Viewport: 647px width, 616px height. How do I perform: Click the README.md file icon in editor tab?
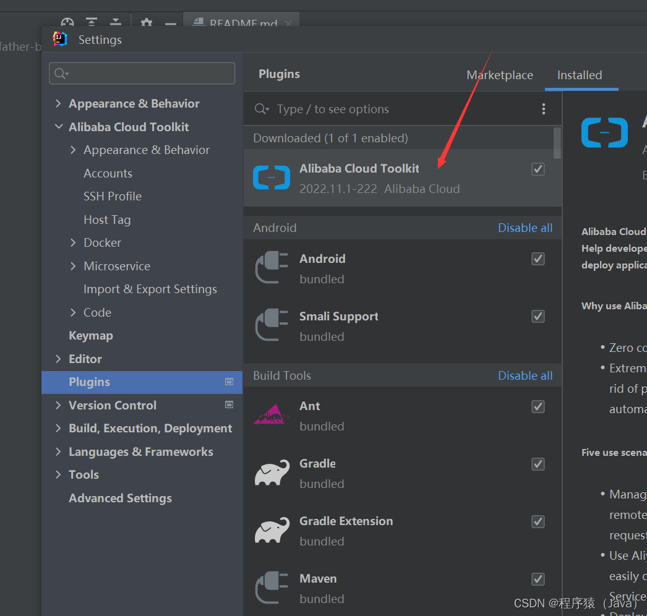[x=199, y=22]
